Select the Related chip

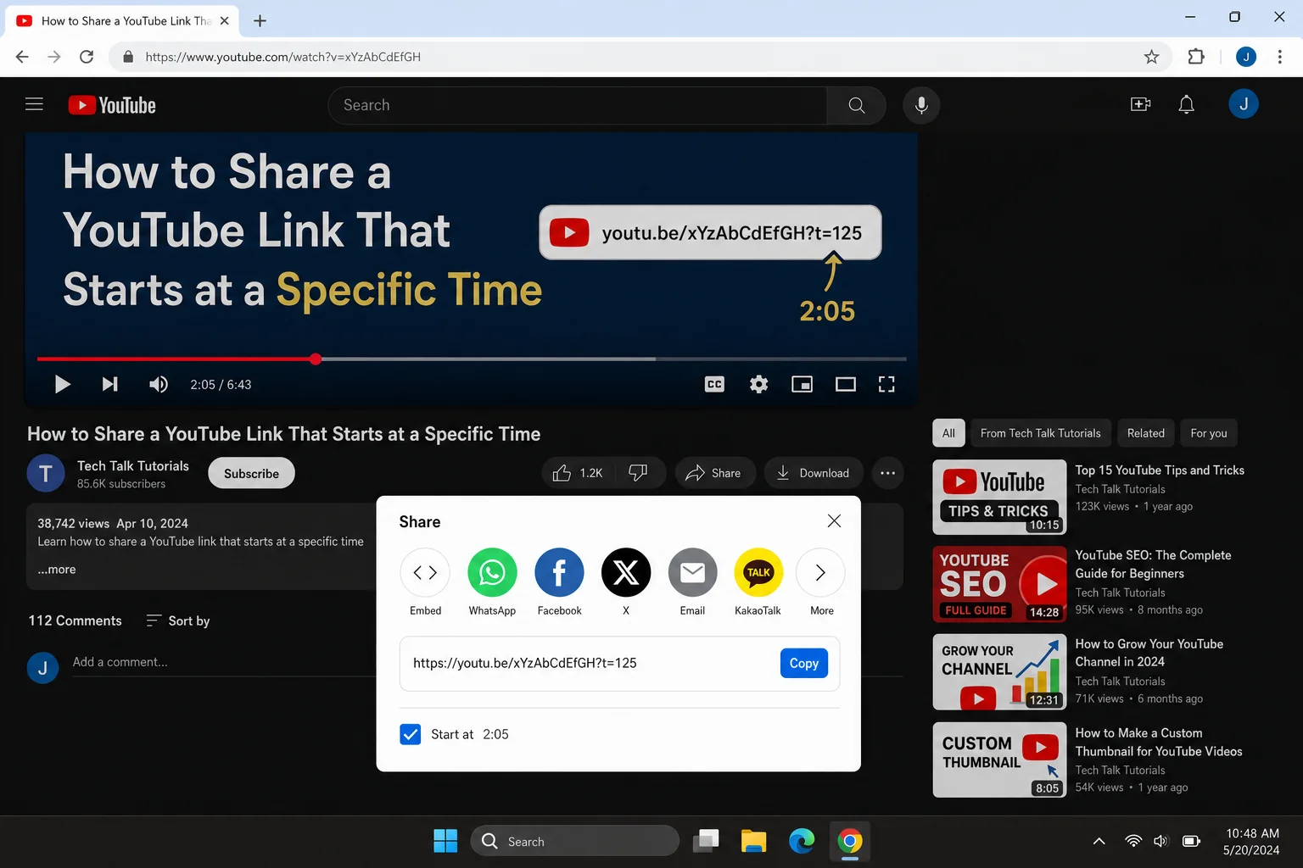tap(1145, 433)
